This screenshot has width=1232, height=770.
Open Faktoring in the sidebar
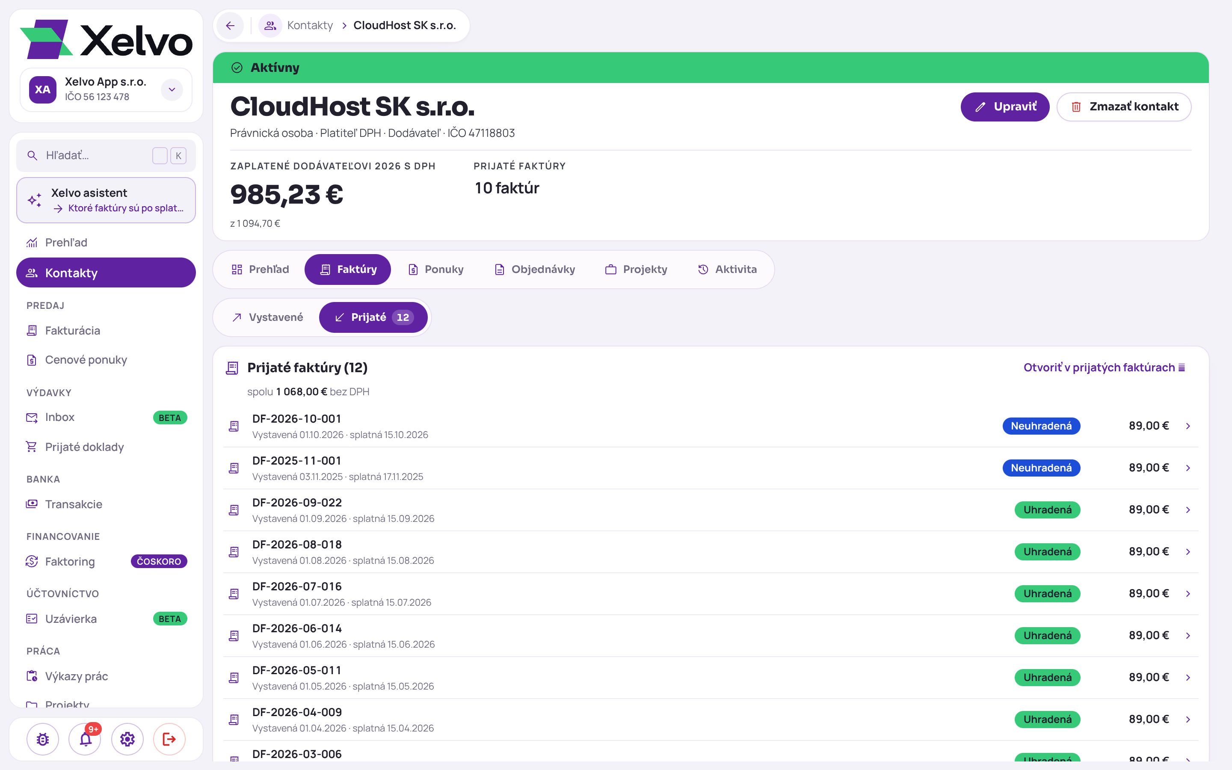pos(106,562)
